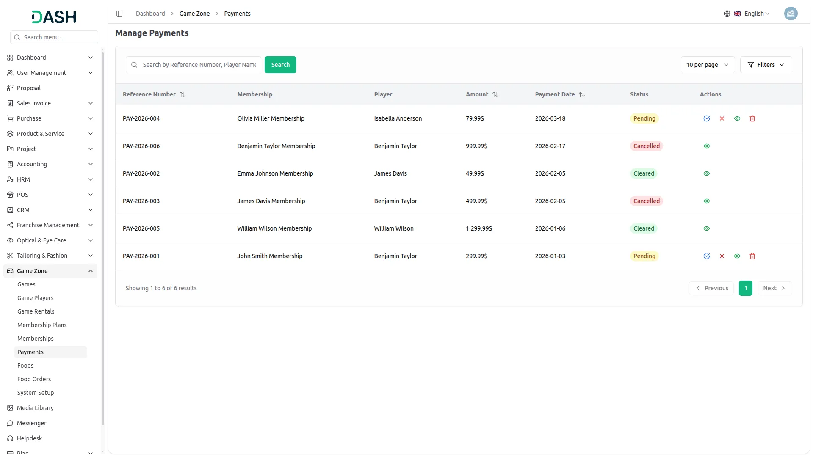Expand the Filters dropdown
The height and width of the screenshot is (457, 813).
pyautogui.click(x=766, y=65)
